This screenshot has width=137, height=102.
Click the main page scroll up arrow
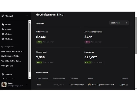(136, 13)
